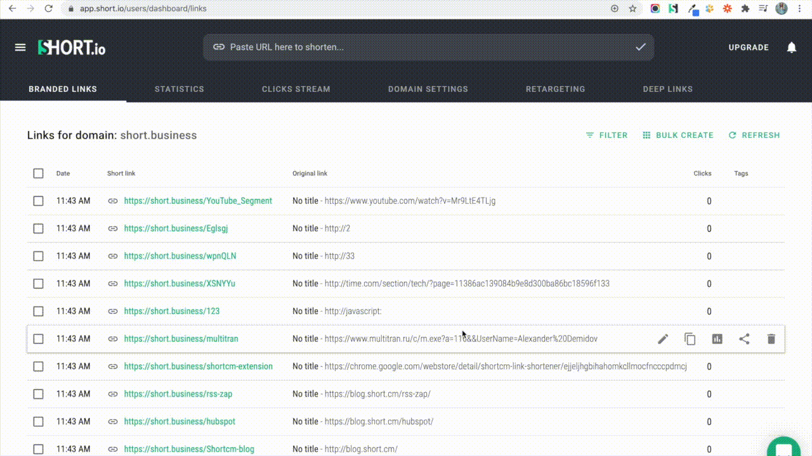Select the rss-zap link's checkbox
The width and height of the screenshot is (812, 456).
tap(38, 393)
